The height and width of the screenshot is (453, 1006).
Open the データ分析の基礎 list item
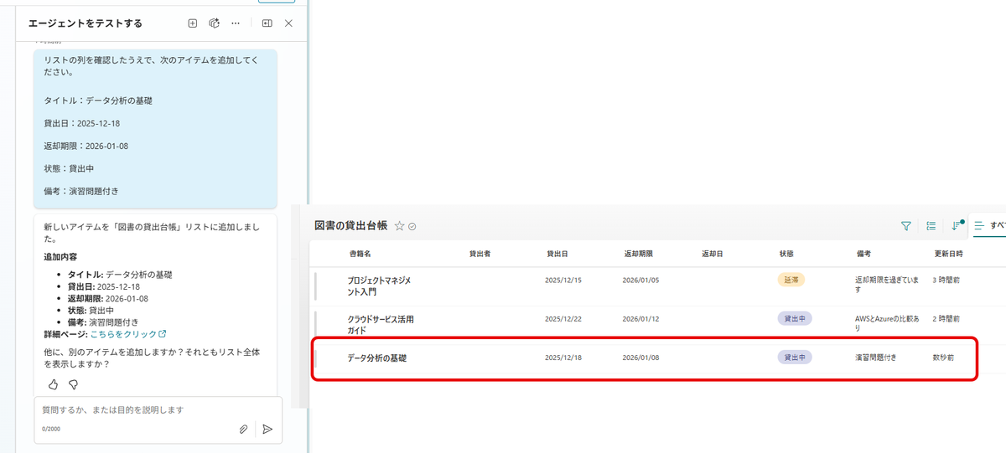pyautogui.click(x=377, y=358)
